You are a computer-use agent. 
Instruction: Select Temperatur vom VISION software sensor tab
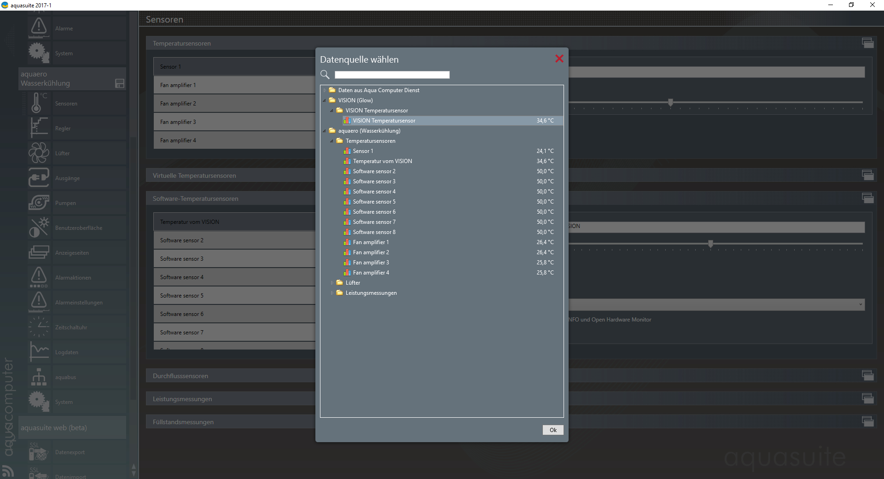pyautogui.click(x=234, y=222)
